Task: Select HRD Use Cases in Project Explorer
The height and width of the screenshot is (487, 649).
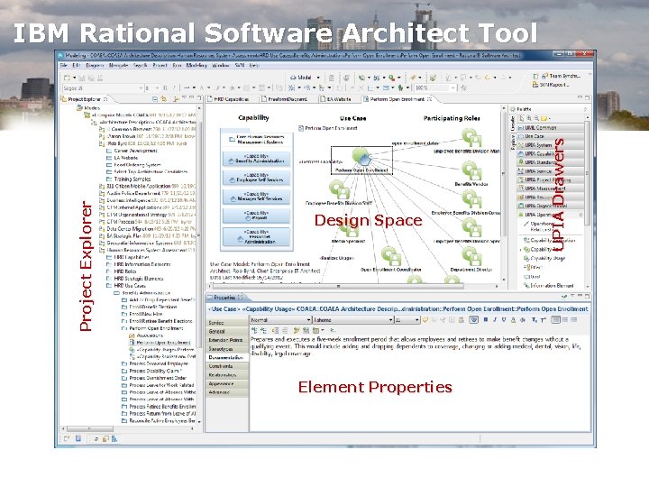Action: click(x=126, y=285)
